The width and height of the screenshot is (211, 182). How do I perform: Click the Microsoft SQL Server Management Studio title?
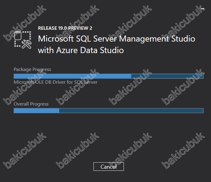(x=117, y=39)
